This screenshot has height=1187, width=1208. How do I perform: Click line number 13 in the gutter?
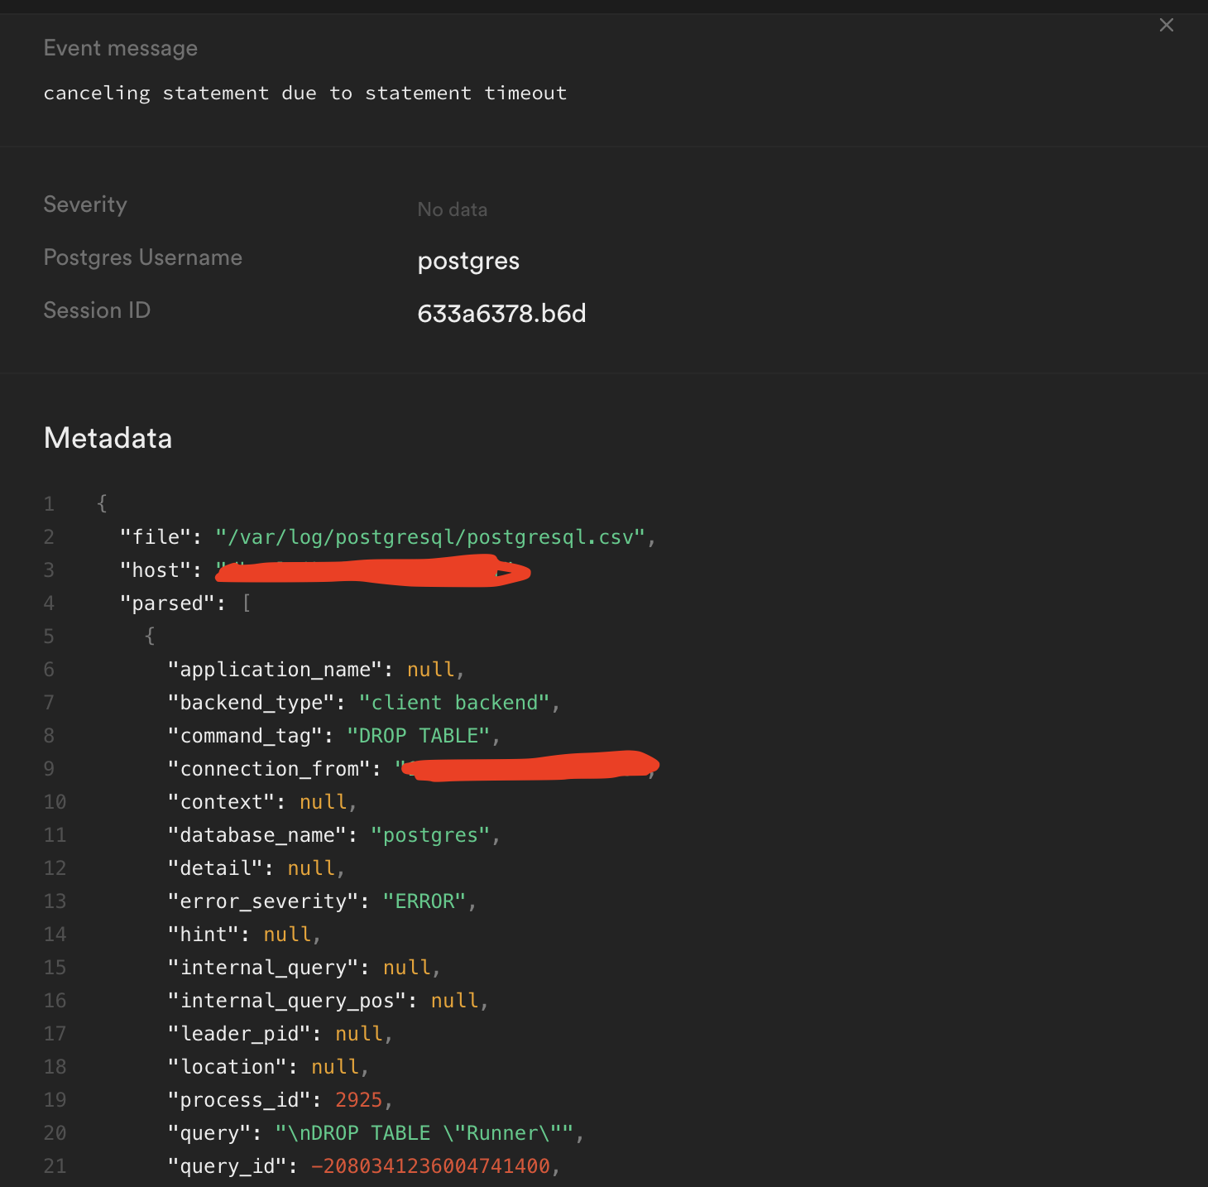(x=55, y=901)
